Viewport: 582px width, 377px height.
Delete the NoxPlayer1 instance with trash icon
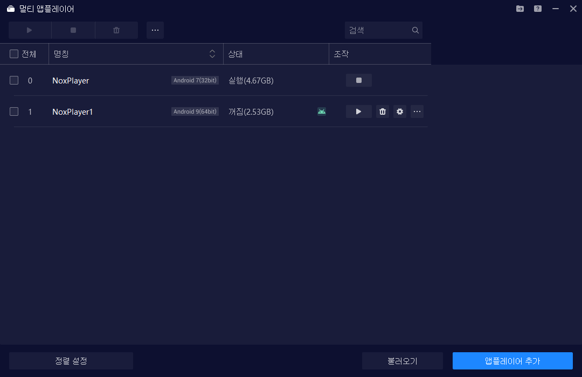click(x=382, y=111)
